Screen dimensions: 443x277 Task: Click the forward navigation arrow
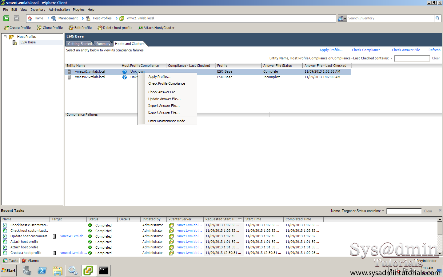click(x=17, y=18)
